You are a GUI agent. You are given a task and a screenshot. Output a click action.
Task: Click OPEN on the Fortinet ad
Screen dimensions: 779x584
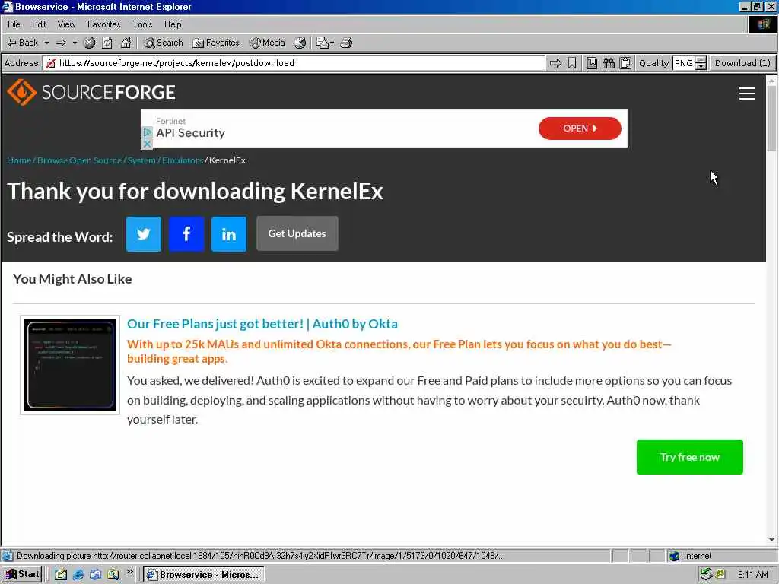(580, 128)
